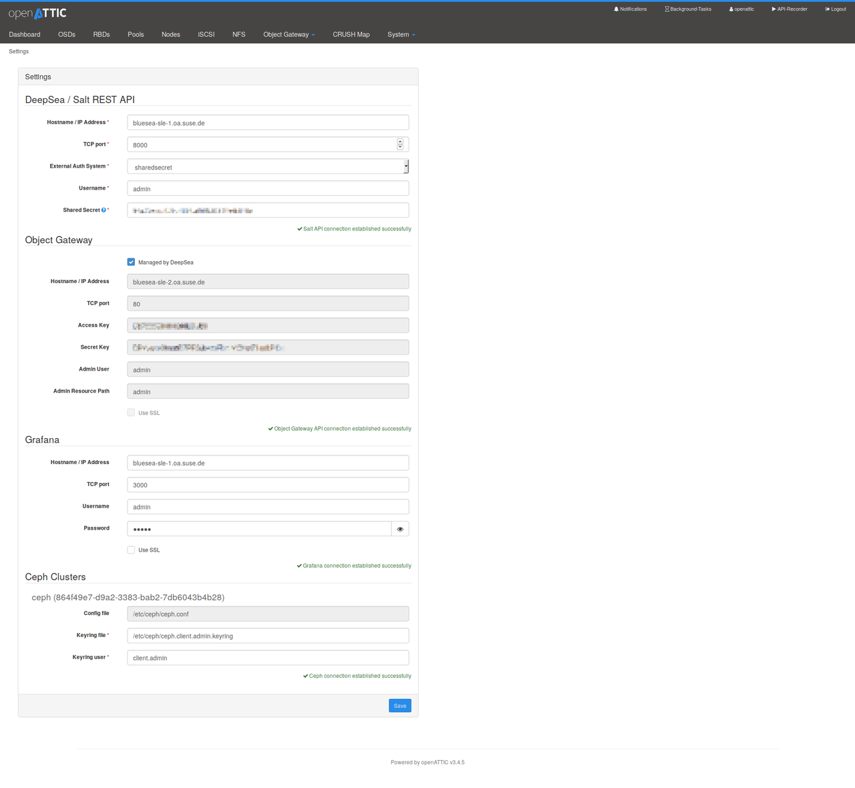This screenshot has width=855, height=788.
Task: Edit Grafana Username field
Action: [x=268, y=507]
